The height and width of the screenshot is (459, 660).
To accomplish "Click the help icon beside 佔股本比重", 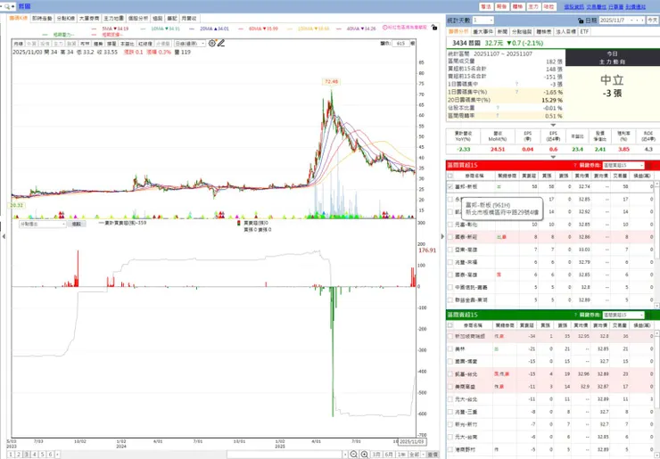I will (x=498, y=108).
